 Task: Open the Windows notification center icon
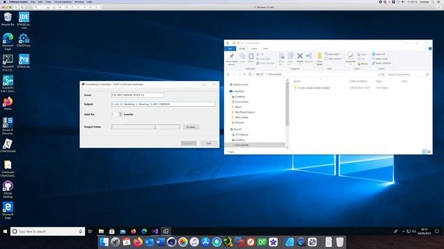437,232
